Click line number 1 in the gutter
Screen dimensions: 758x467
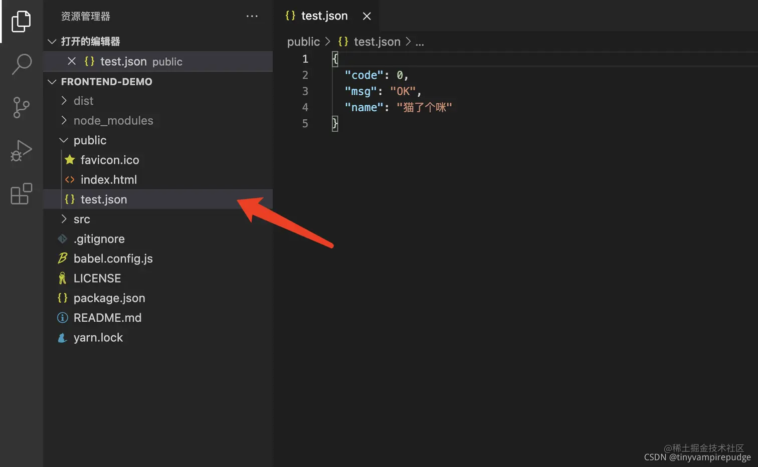[x=305, y=59]
